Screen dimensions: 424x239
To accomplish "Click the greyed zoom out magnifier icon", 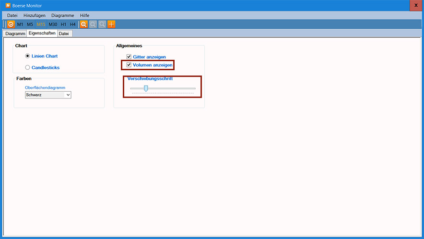I will pyautogui.click(x=93, y=24).
